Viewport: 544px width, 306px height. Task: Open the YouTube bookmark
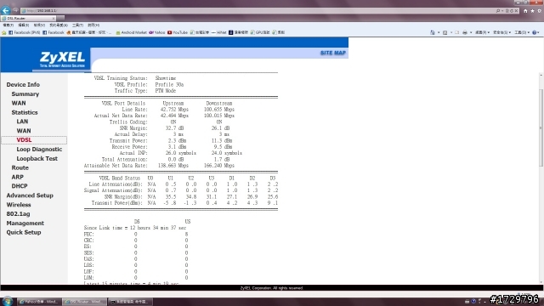178,32
